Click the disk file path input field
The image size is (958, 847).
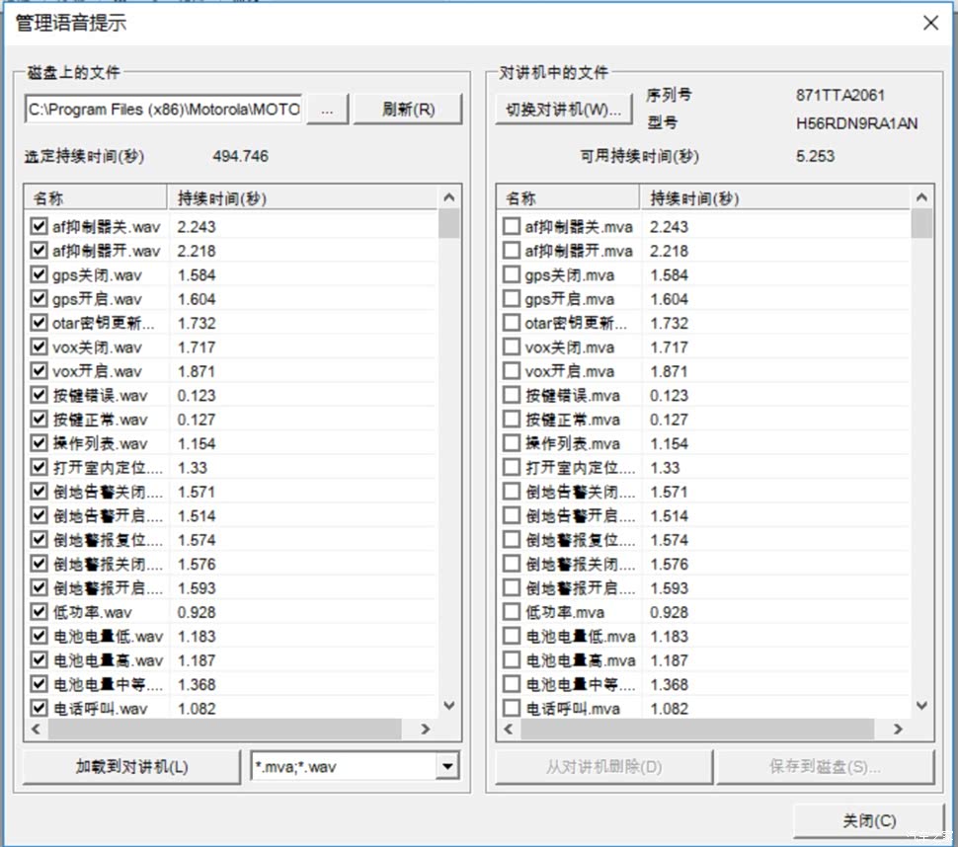click(x=164, y=110)
